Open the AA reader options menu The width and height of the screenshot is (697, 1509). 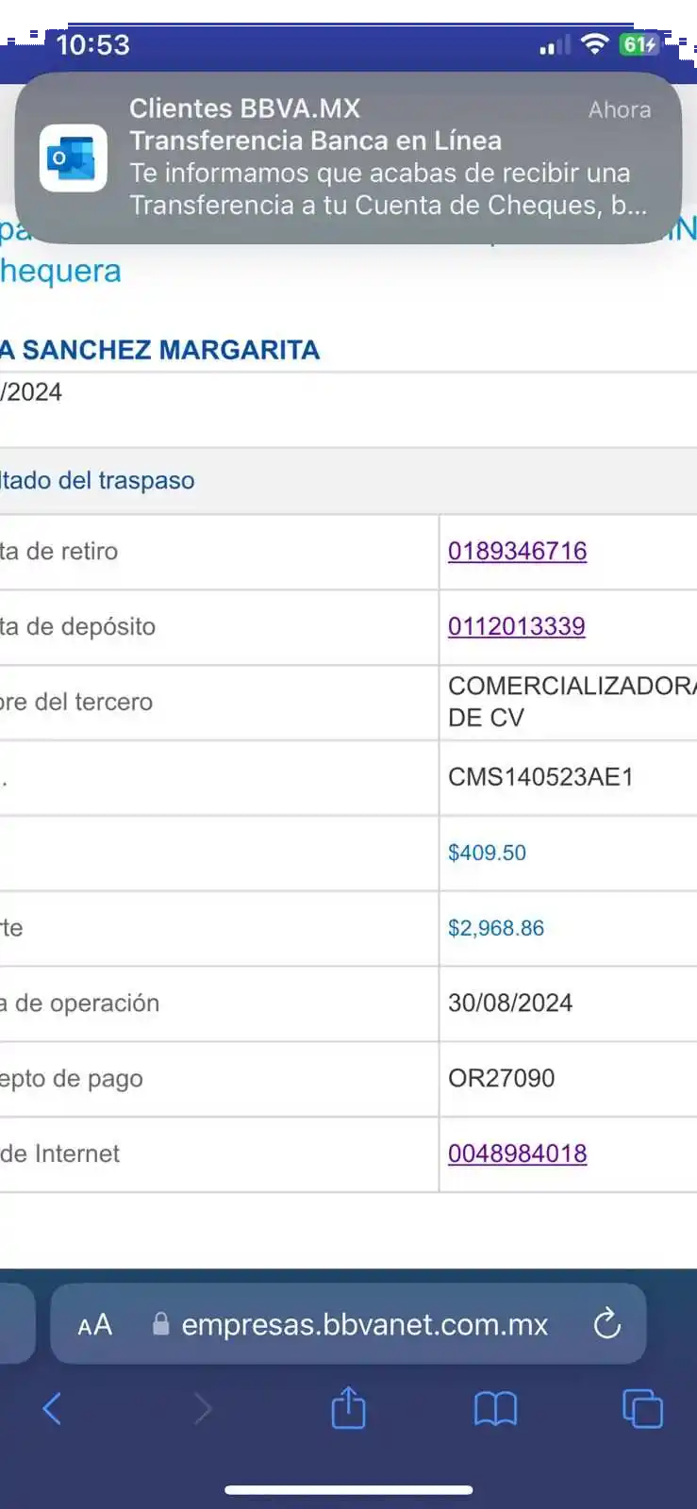tap(95, 1325)
